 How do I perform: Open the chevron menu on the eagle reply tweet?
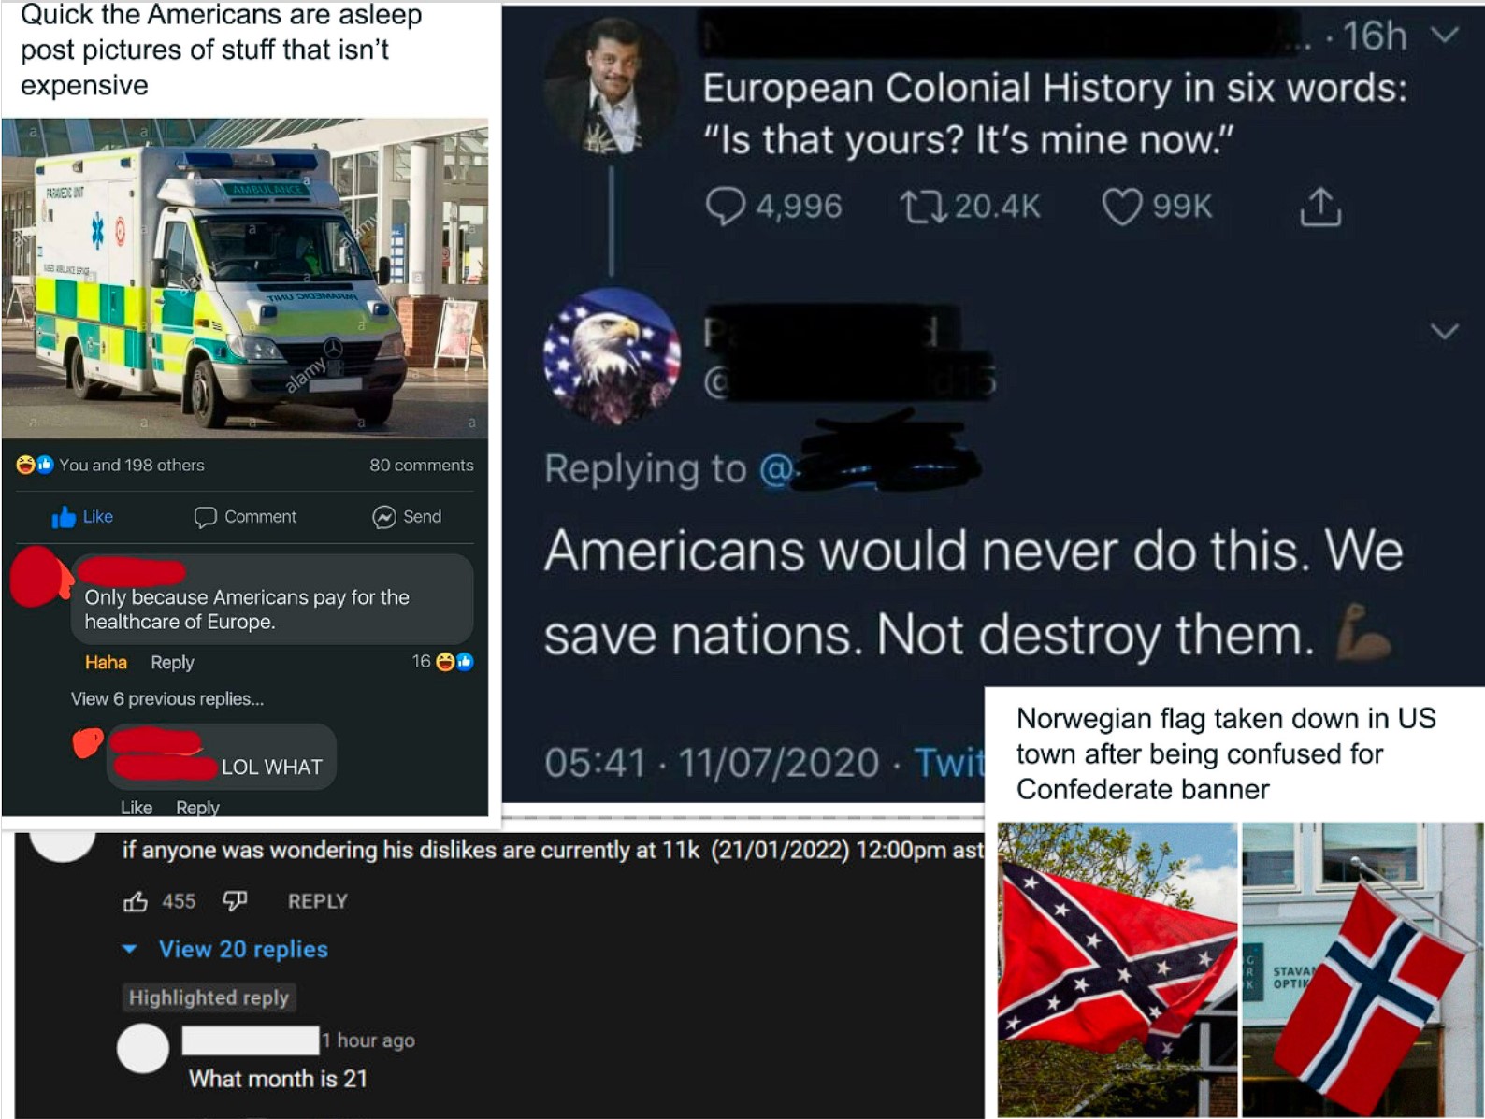(x=1445, y=331)
